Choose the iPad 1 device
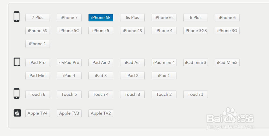Image resolution: width=269 pixels, height=136 pixels. [164, 76]
